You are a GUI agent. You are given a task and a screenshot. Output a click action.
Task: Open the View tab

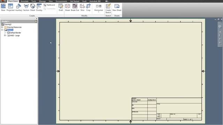tap(51, 1)
